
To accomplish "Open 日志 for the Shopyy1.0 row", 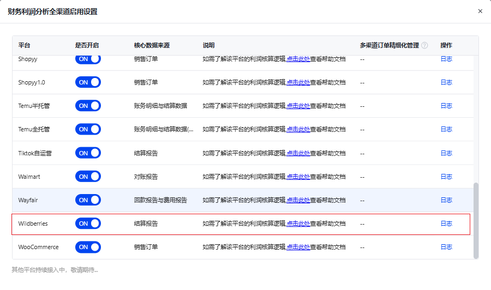I will [446, 82].
